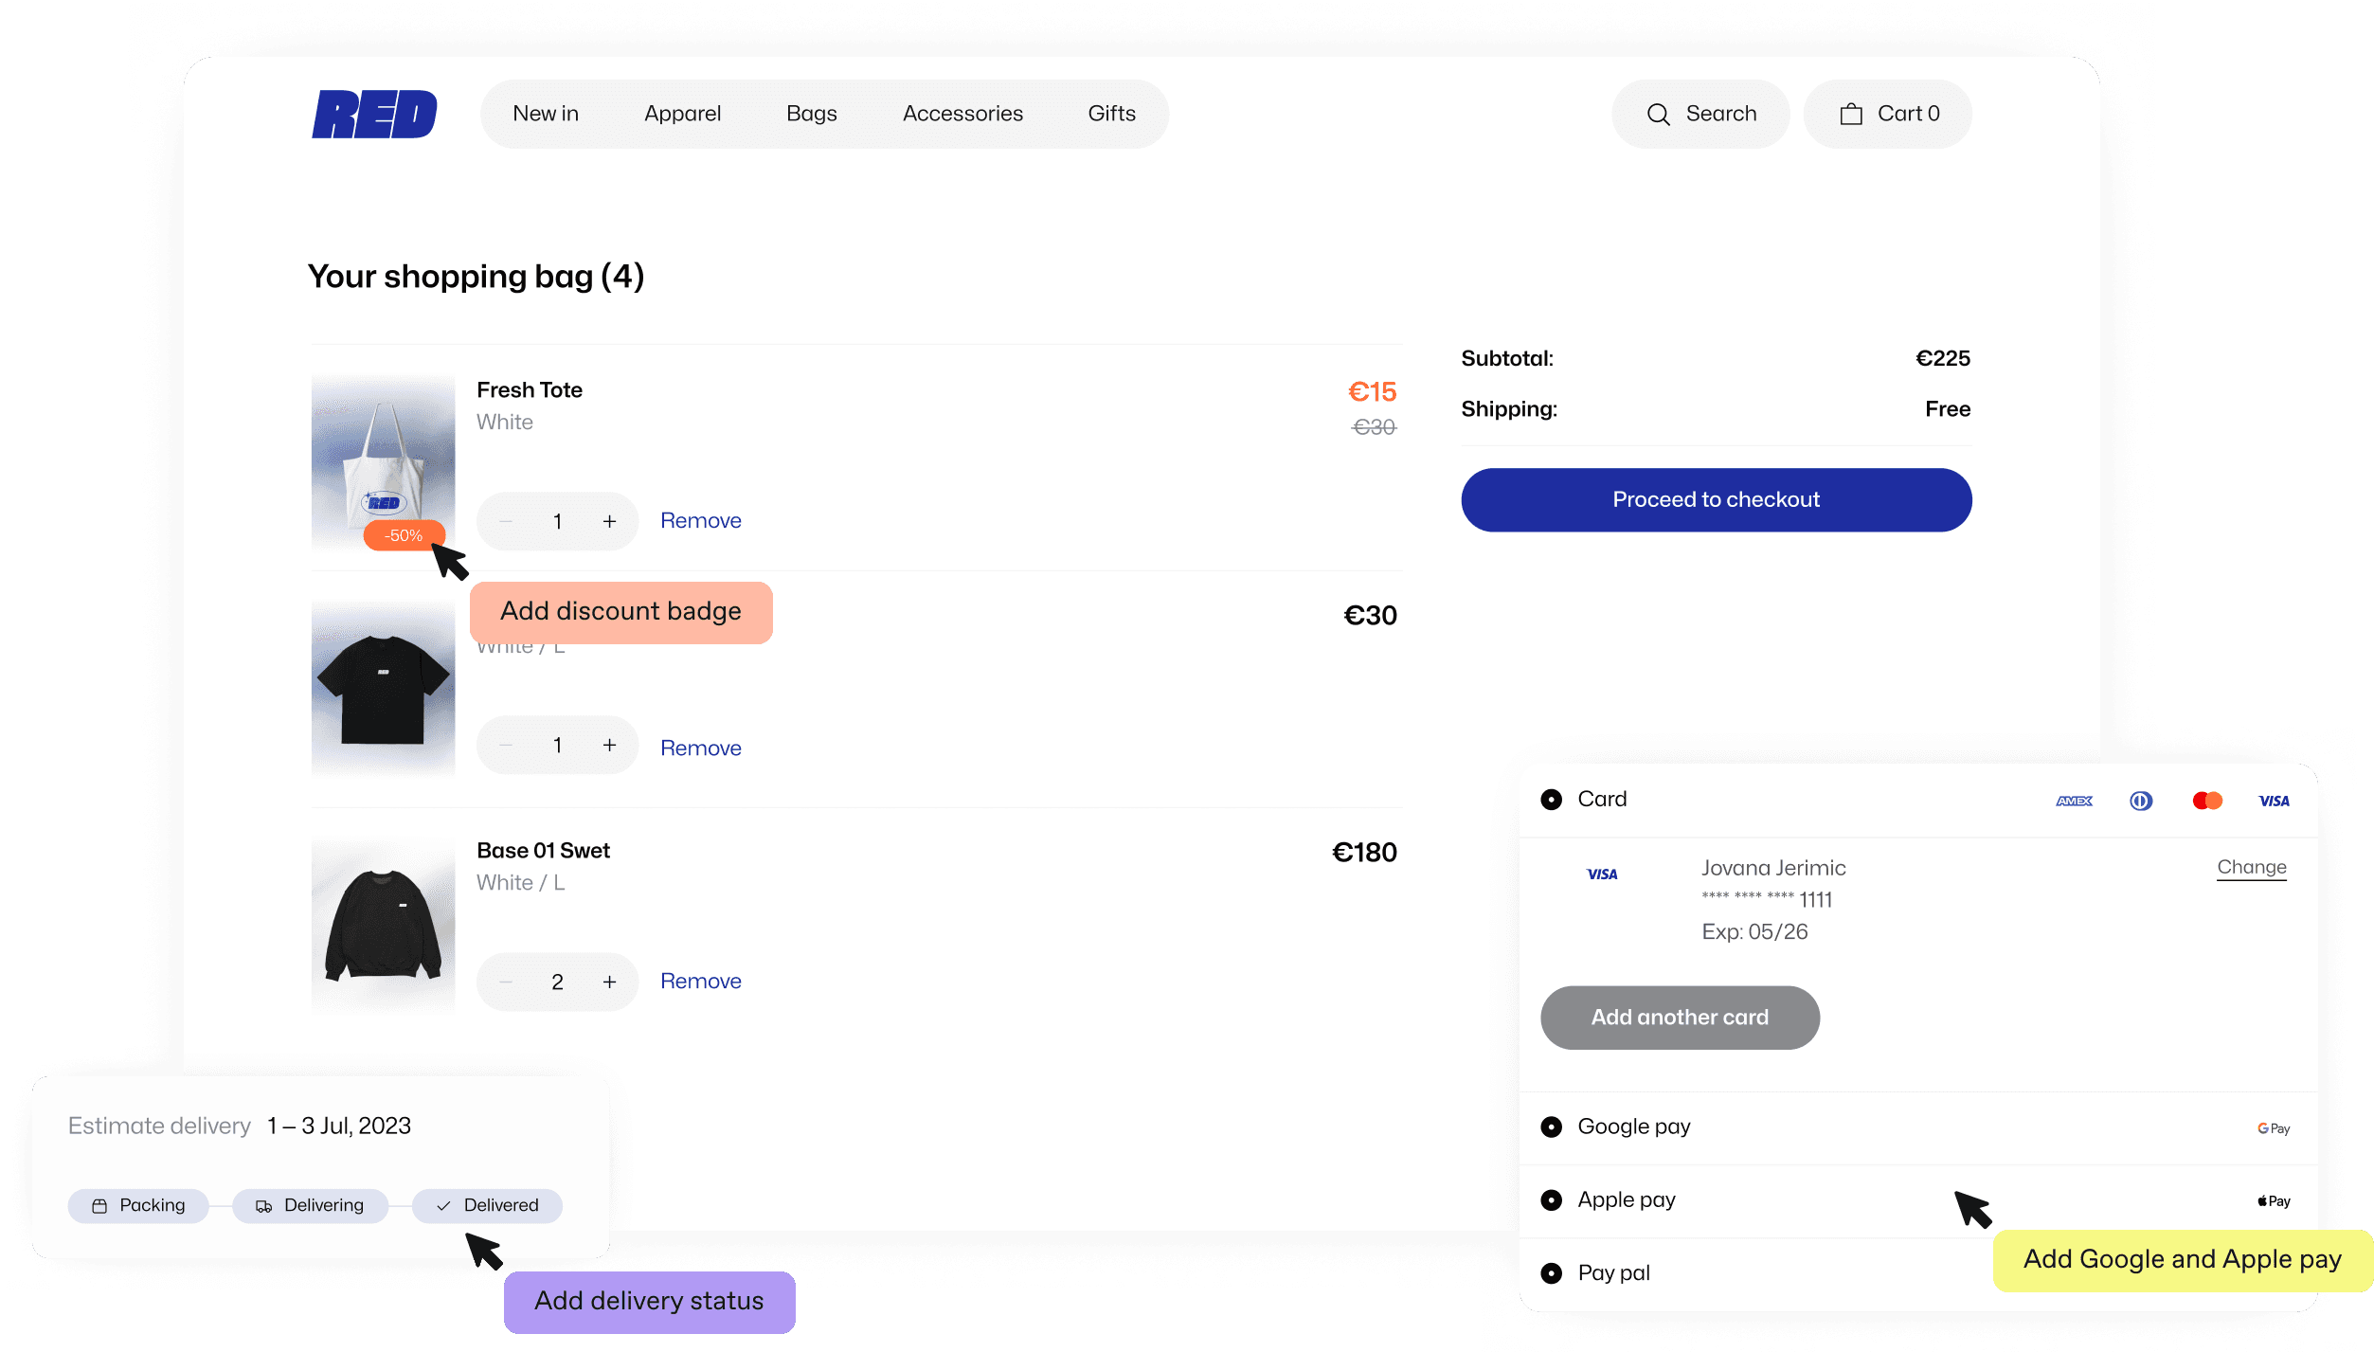
Task: Increase Fresh Tote quantity with plus
Action: [x=609, y=522]
